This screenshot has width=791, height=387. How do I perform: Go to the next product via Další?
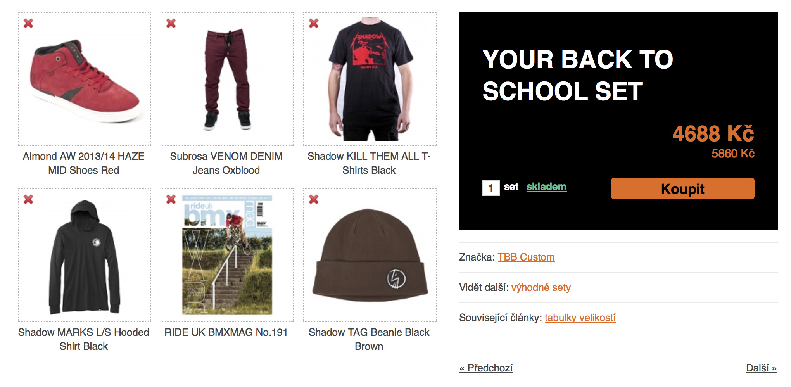pyautogui.click(x=762, y=368)
